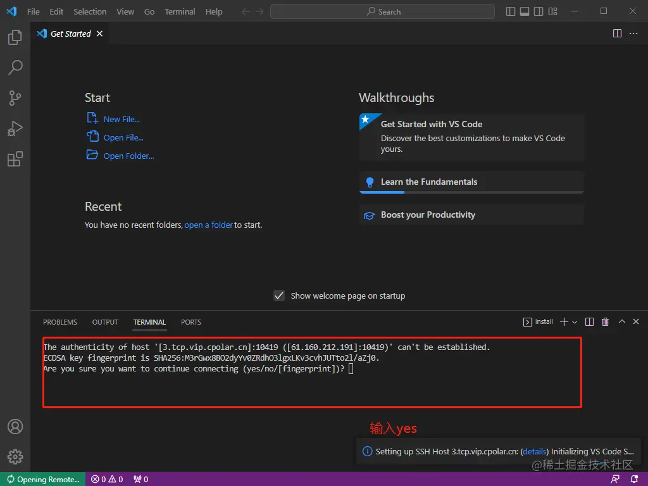Open the Terminal menu

(180, 11)
